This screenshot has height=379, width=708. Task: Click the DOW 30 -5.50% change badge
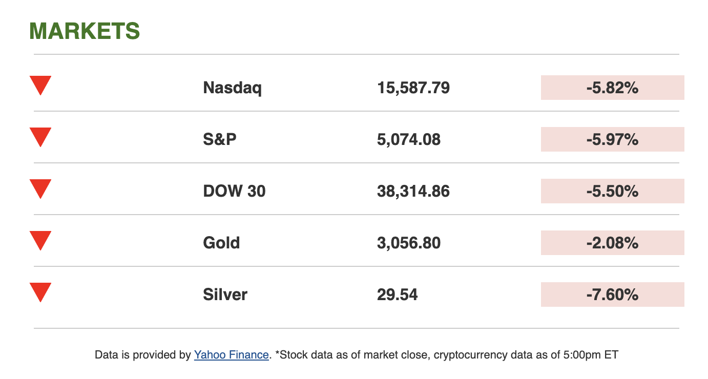612,191
